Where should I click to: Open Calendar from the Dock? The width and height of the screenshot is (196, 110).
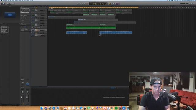point(65,108)
